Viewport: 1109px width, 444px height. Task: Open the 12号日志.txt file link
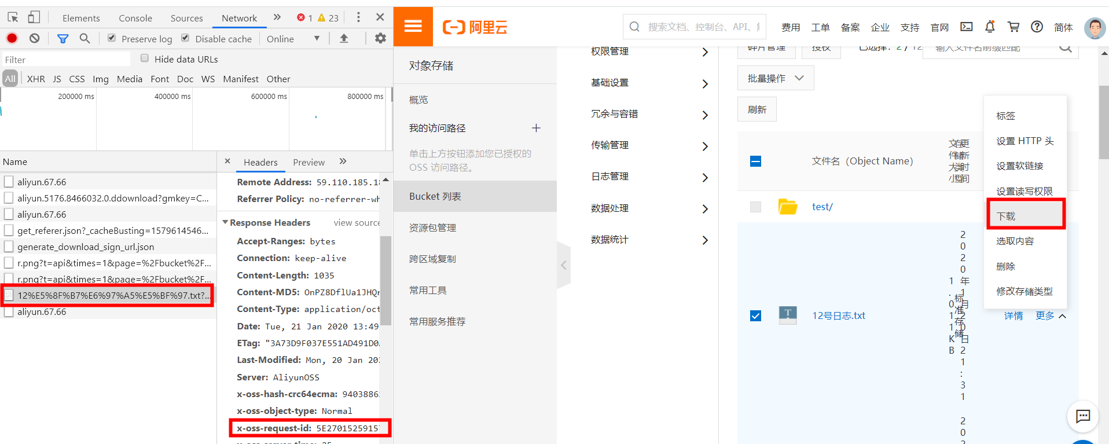(x=839, y=315)
